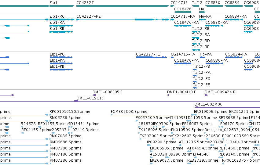
Task: Open transcript Taf12-RA
Action: click(x=195, y=38)
